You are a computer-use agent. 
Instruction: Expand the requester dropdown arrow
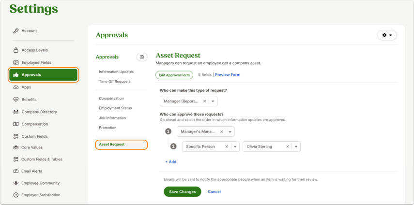[213, 101]
